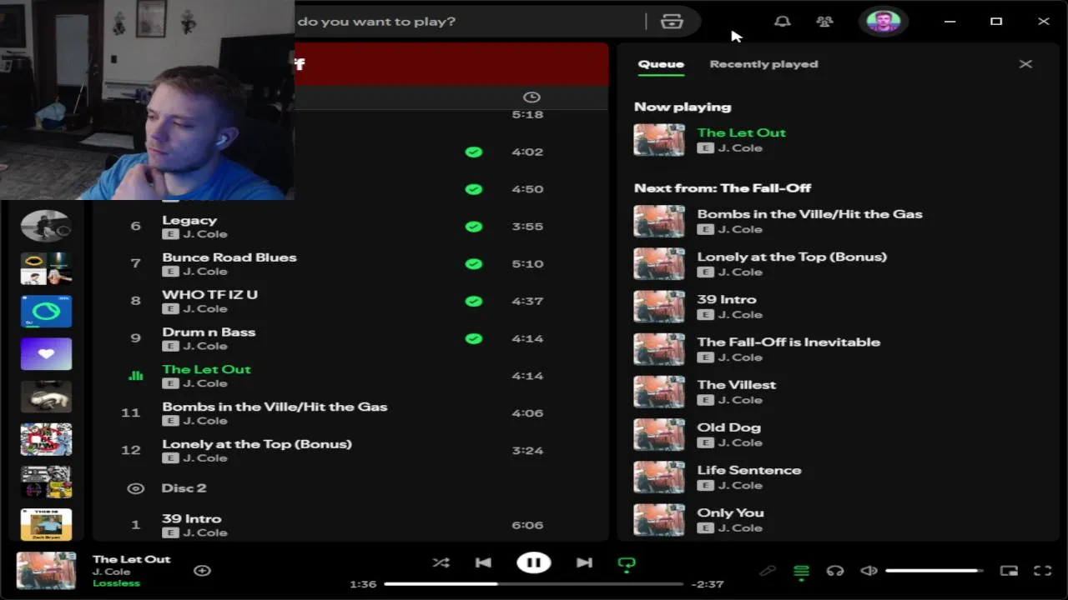Open the miniplayer icon
This screenshot has height=600, width=1068.
pos(1009,571)
